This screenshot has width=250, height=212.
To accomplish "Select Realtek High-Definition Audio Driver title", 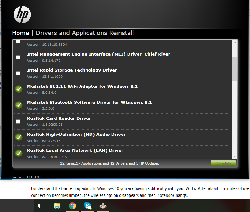I will 76,135.
